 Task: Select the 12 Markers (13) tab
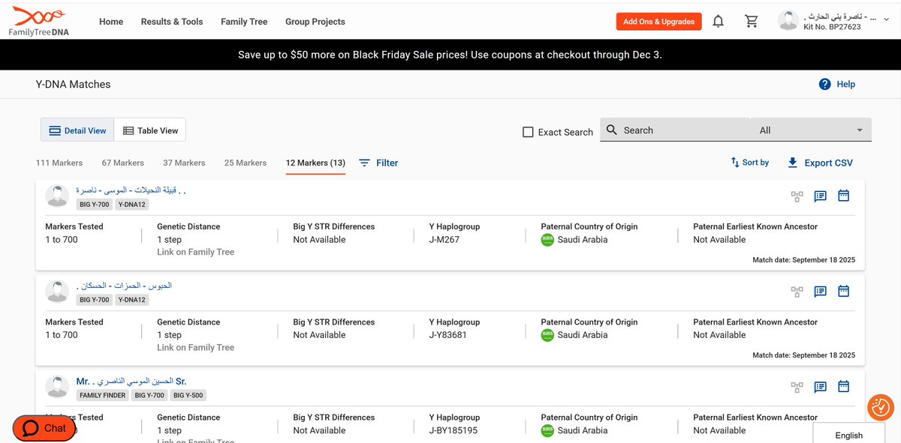click(315, 163)
